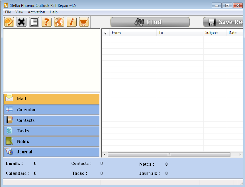245x187 pixels.
Task: Select the Mail pane label
Action: coord(21,99)
